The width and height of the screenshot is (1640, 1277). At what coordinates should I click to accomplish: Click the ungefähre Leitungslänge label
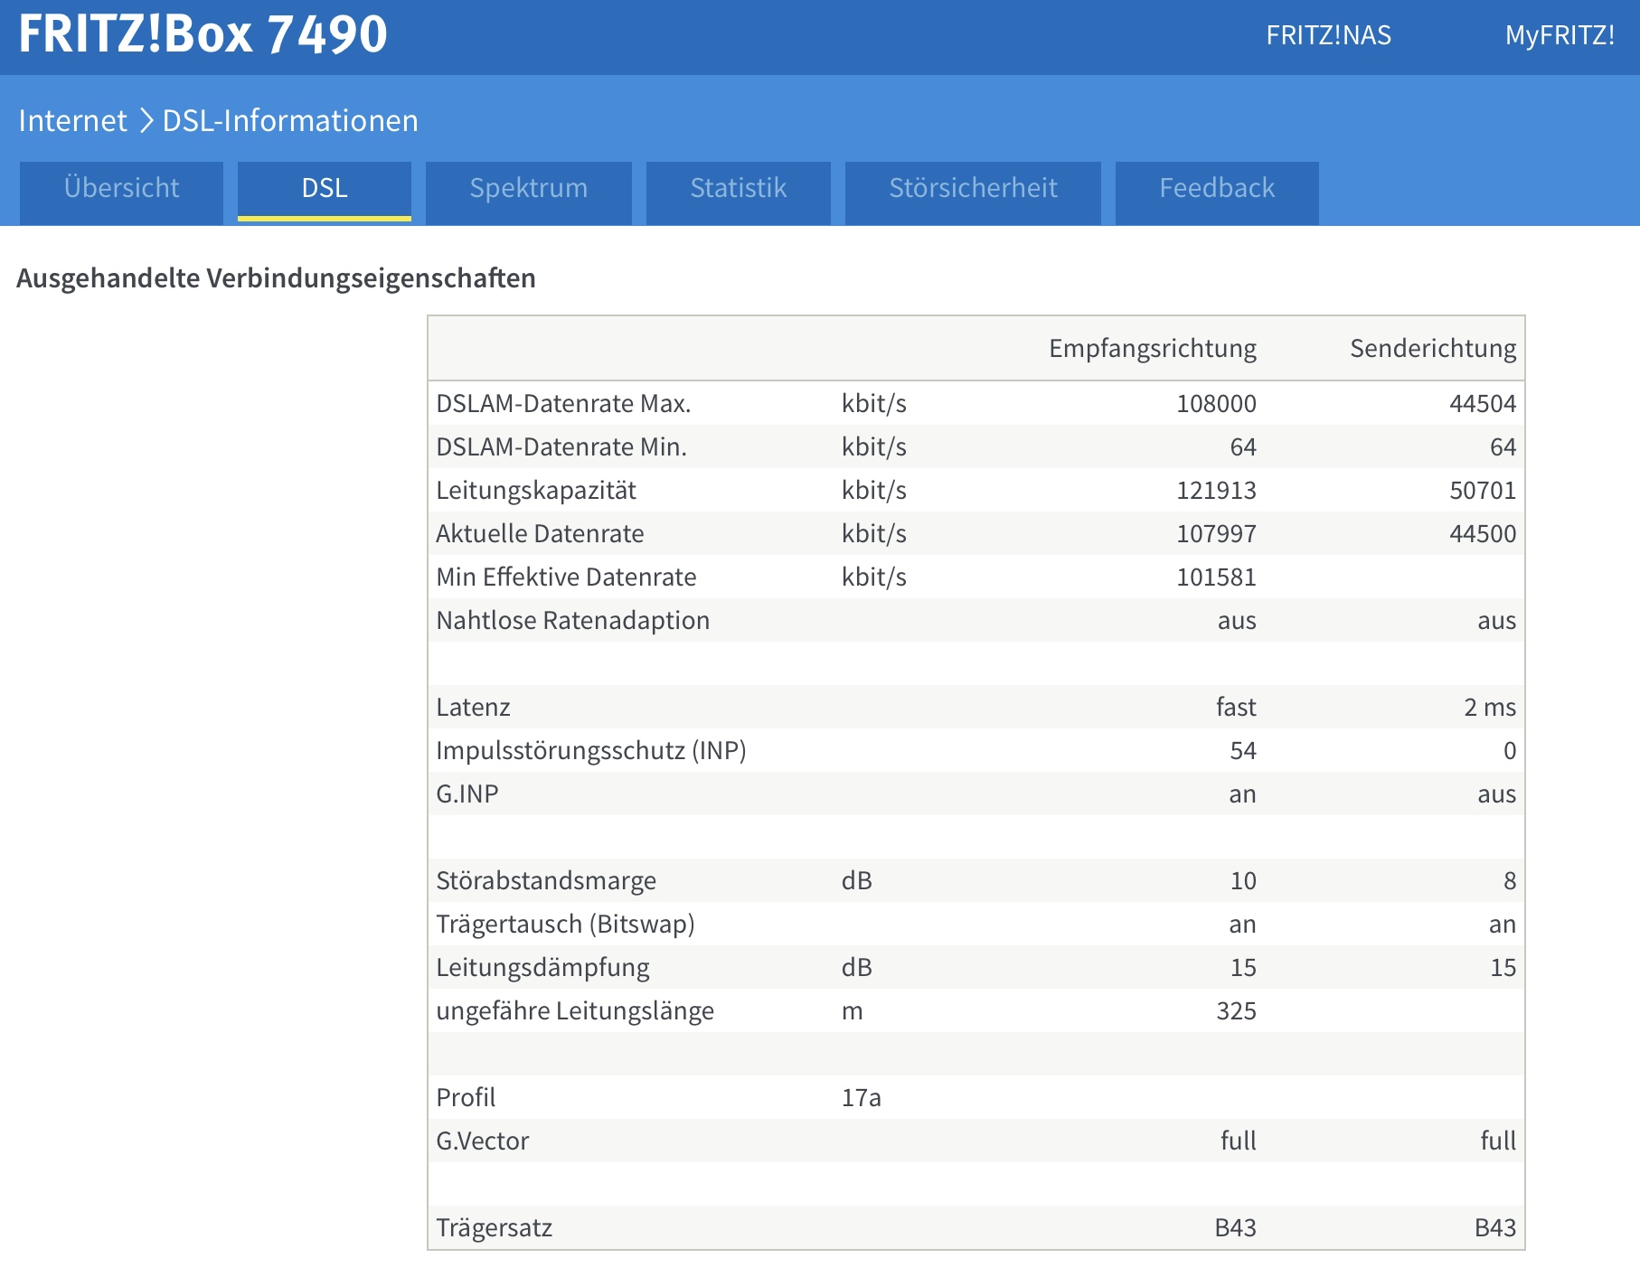point(575,1010)
